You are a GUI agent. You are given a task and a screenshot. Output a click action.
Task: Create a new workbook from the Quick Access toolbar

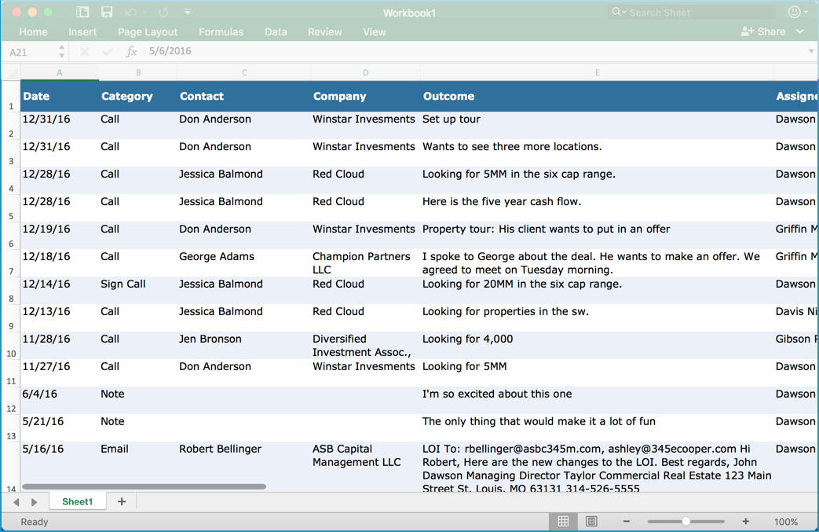click(82, 12)
